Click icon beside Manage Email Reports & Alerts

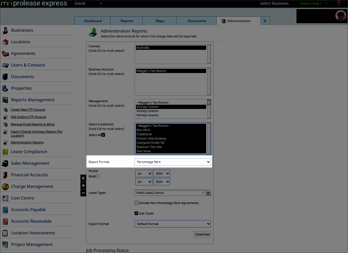5,125
